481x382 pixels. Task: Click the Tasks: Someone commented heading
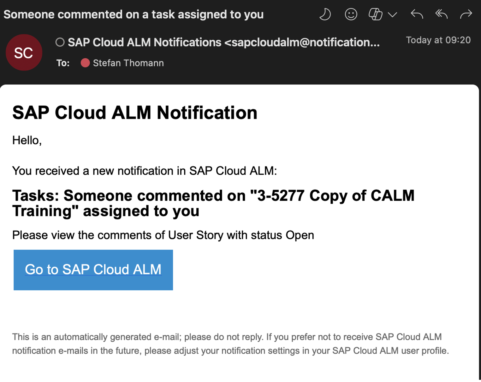(x=213, y=203)
